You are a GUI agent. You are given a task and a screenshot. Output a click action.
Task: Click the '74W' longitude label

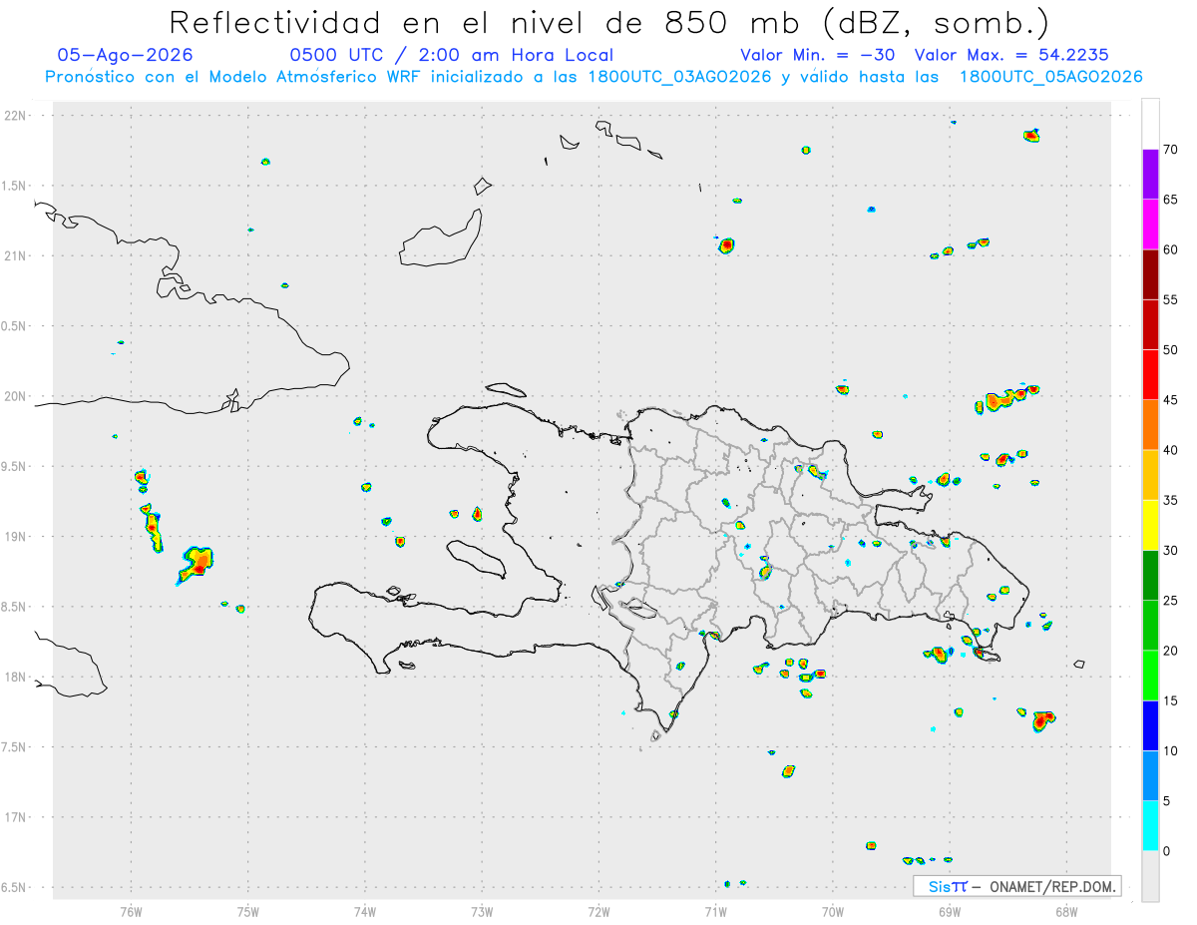[365, 911]
